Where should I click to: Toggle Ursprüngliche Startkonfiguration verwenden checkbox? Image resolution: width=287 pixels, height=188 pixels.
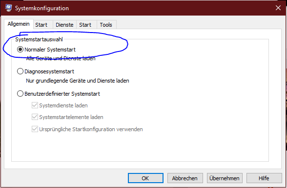35,129
